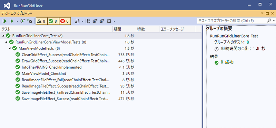Image resolution: width=276 pixels, height=128 pixels.
Task: Click passed icon of SaveImageFileEffect_Fail
Action: coord(18,92)
